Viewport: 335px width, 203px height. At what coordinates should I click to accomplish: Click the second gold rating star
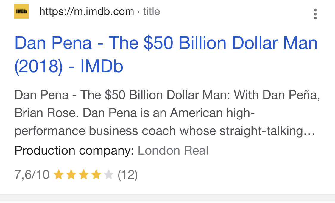click(71, 175)
